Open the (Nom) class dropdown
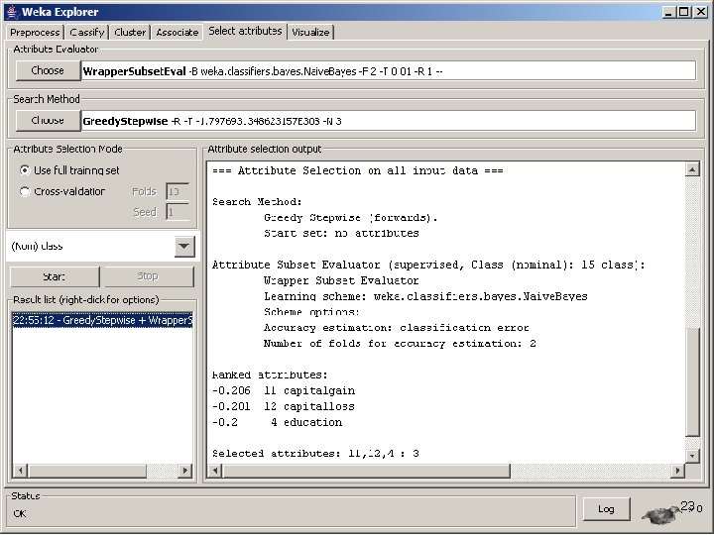 point(184,246)
